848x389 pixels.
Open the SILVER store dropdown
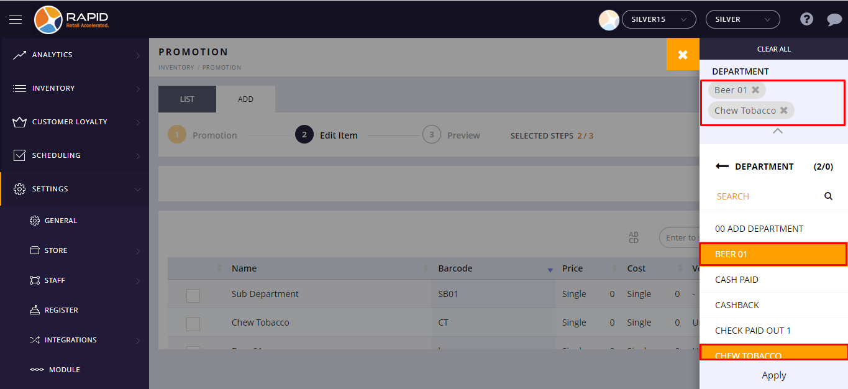[x=742, y=20]
